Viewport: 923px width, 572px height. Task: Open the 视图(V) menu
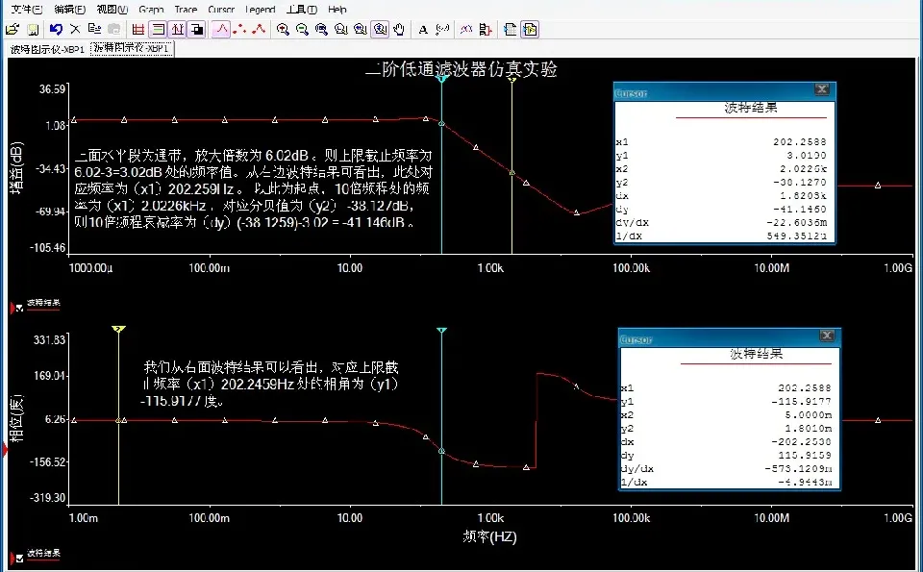pyautogui.click(x=112, y=10)
